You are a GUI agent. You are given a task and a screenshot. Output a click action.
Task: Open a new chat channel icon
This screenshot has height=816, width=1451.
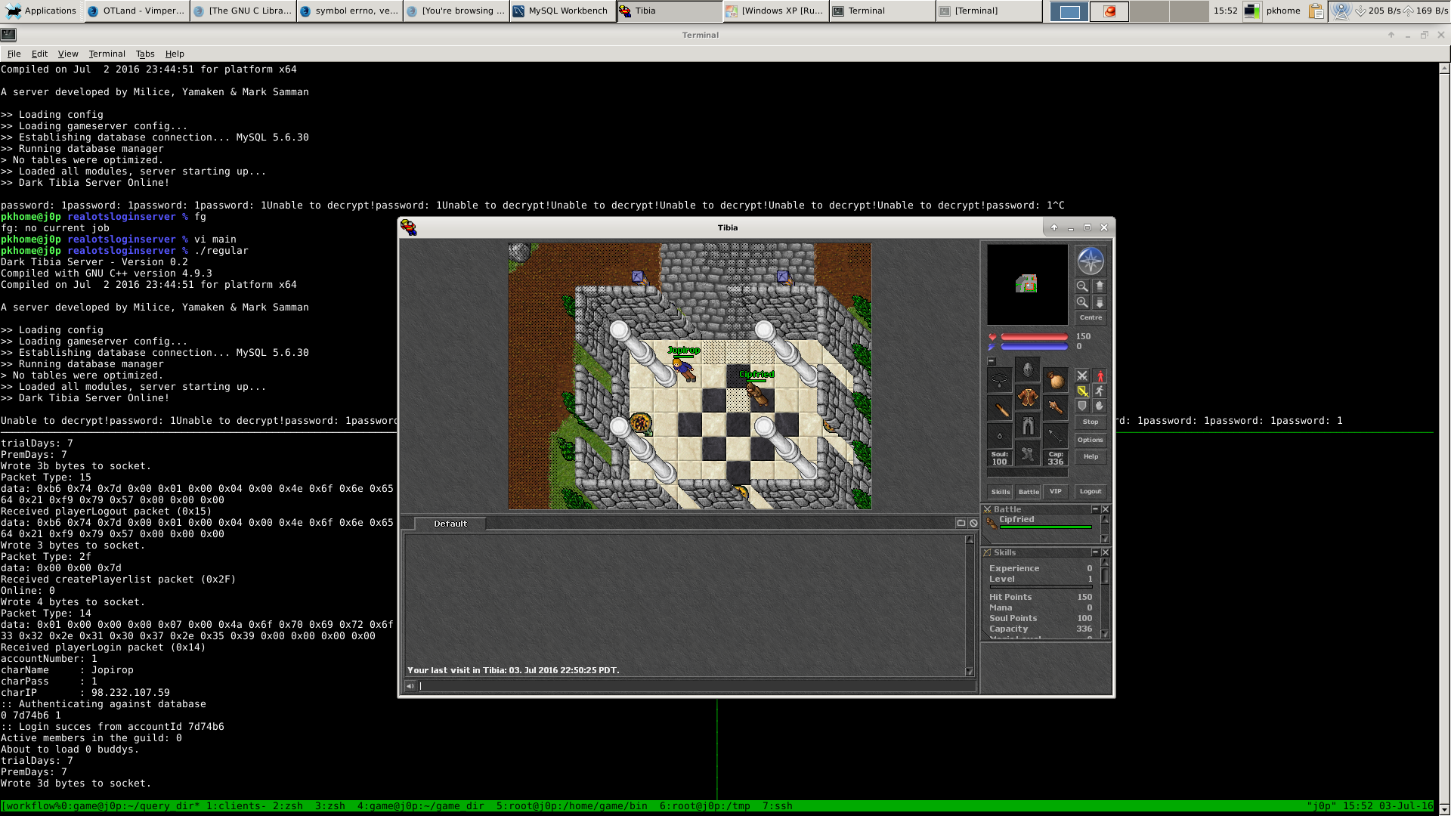[x=961, y=523]
